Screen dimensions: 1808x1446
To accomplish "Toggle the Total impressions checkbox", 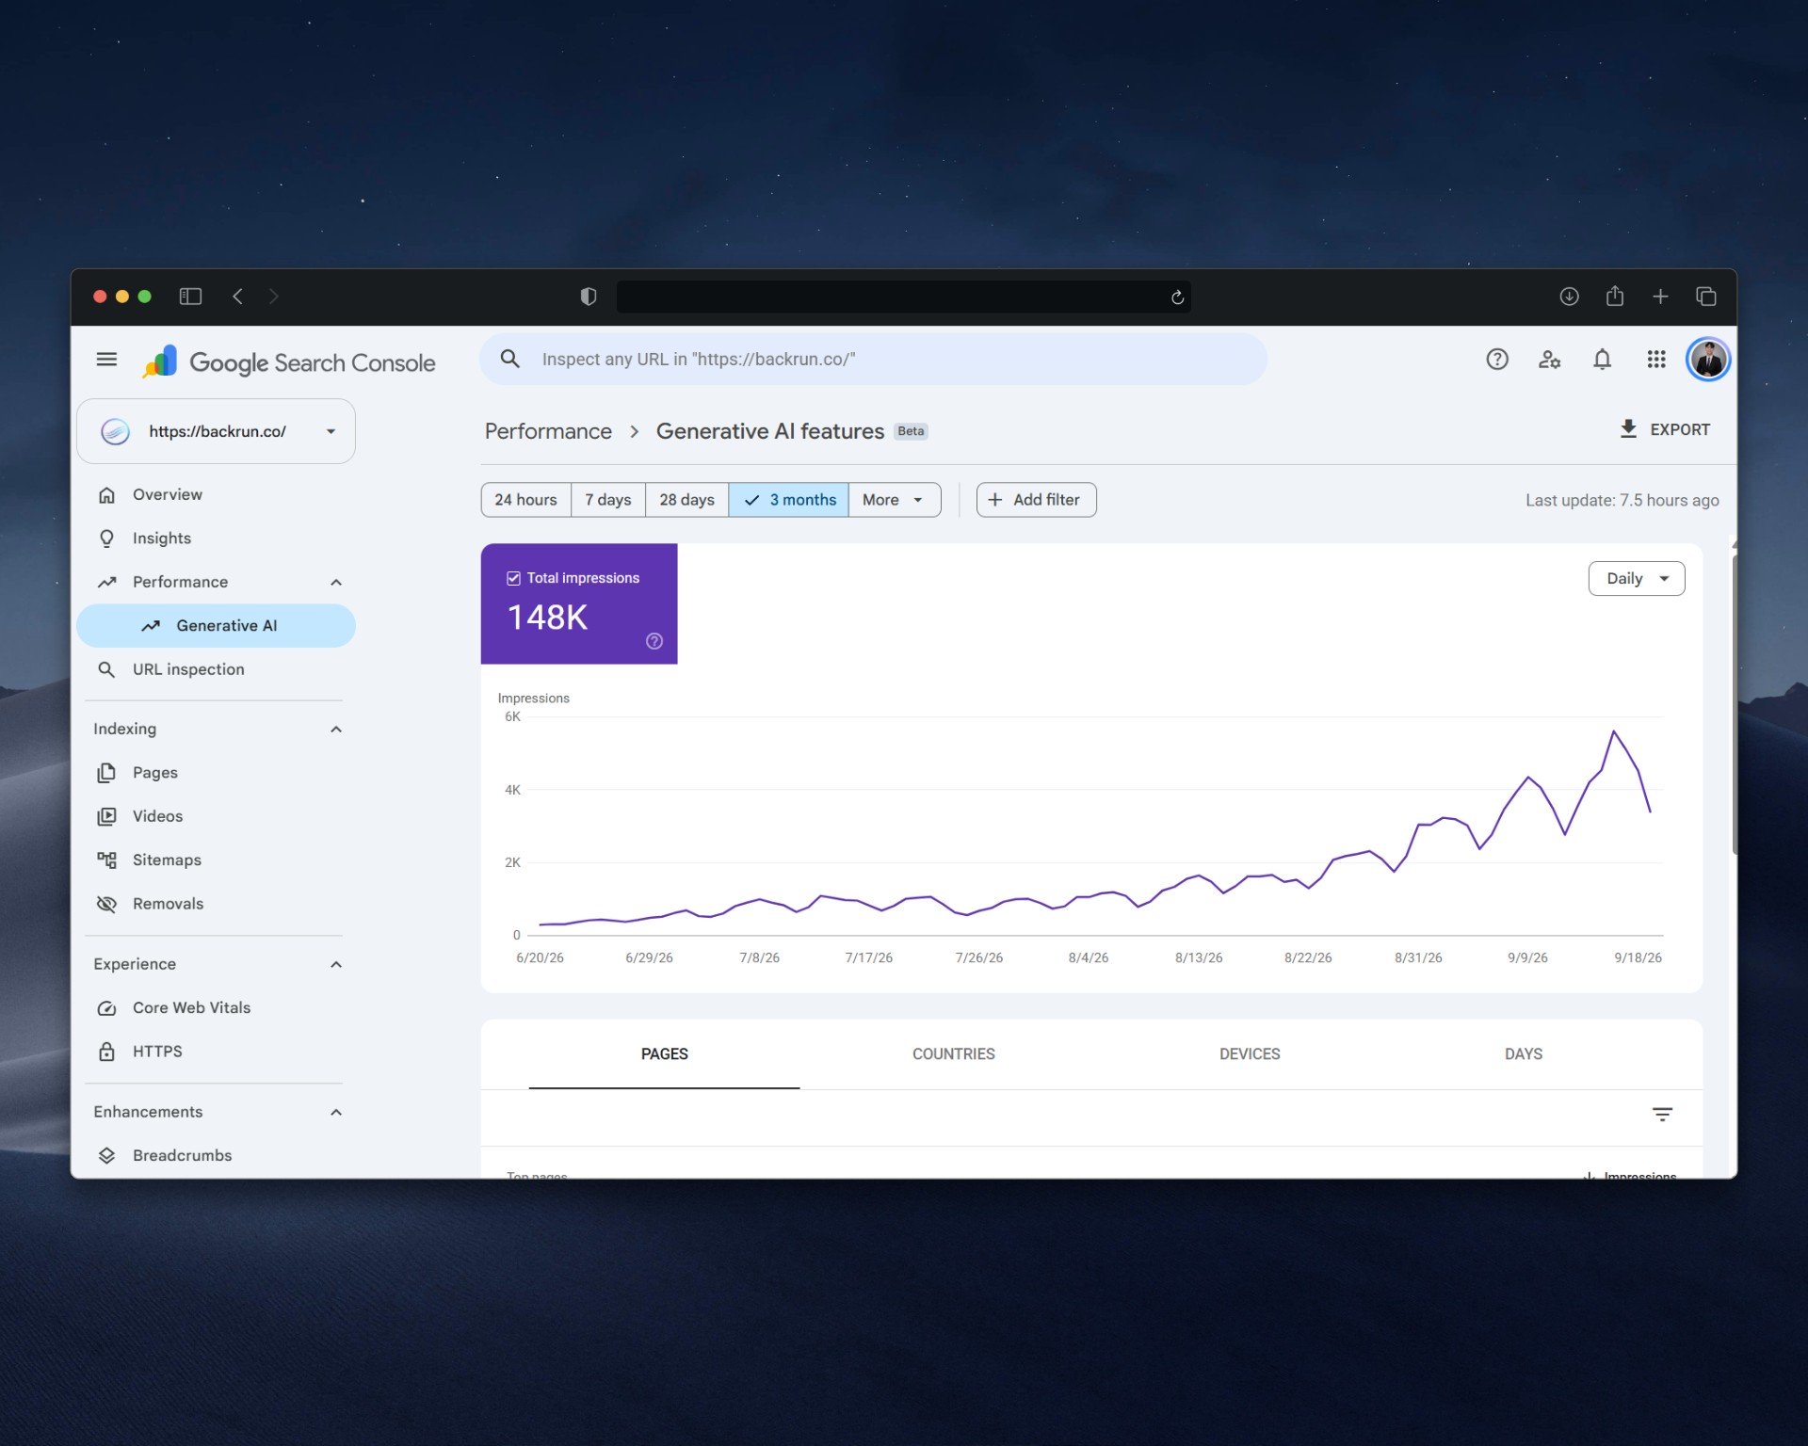I will (x=513, y=578).
